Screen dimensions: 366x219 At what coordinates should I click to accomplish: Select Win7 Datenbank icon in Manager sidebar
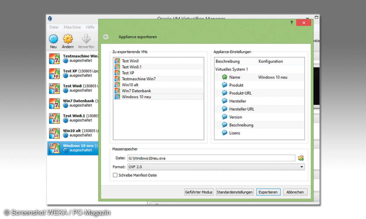coord(54,103)
